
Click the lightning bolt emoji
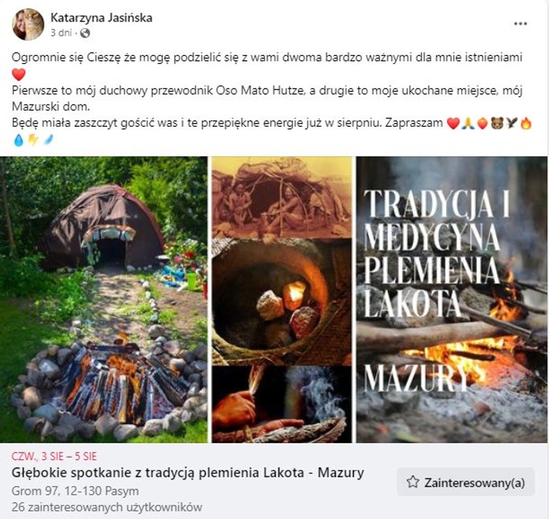pos(33,140)
